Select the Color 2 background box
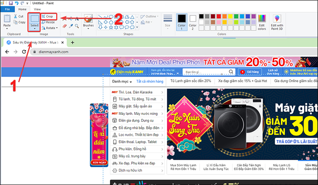This screenshot has height=185, width=318. 193,22
